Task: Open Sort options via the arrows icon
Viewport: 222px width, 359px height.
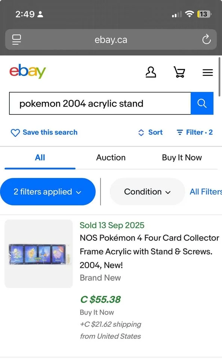Action: click(x=141, y=132)
